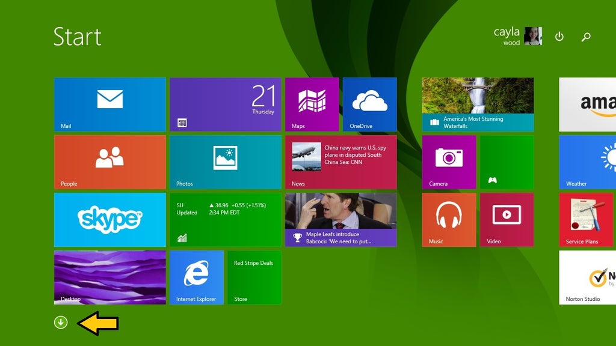616x346 pixels.
Task: Launch the Maps tile
Action: pos(312,105)
